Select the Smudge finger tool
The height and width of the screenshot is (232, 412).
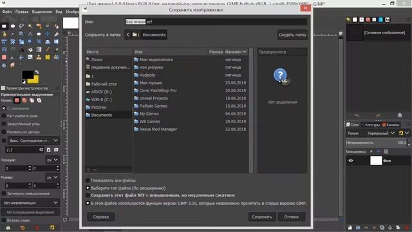(x=13, y=65)
